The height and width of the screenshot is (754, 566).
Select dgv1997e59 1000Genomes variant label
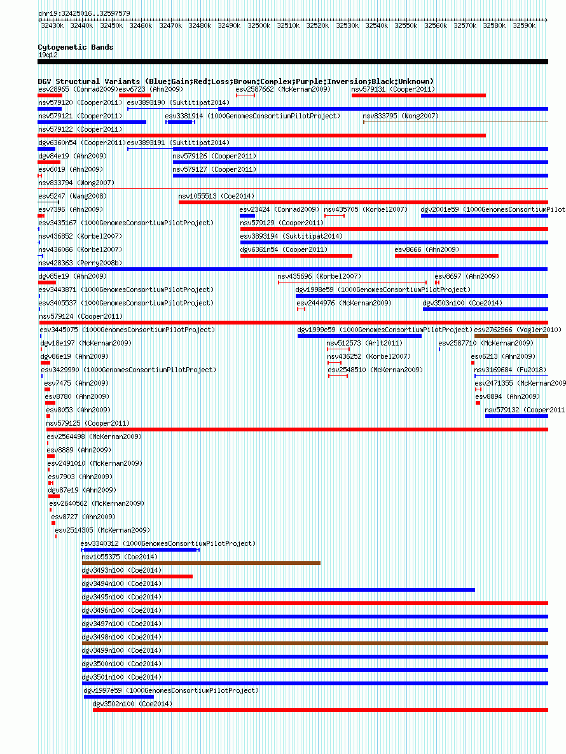coord(171,690)
